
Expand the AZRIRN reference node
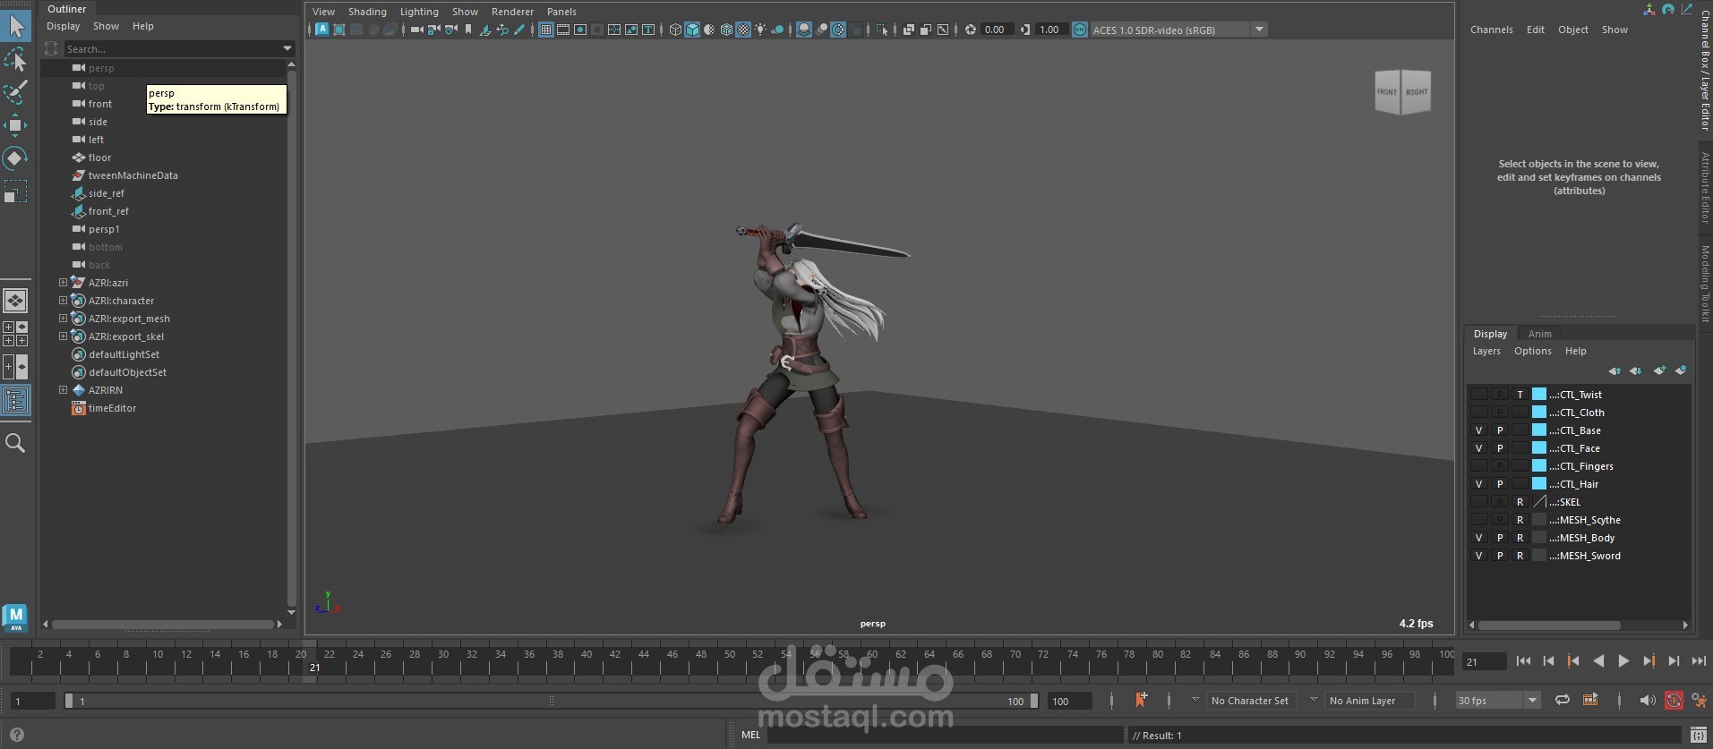63,390
